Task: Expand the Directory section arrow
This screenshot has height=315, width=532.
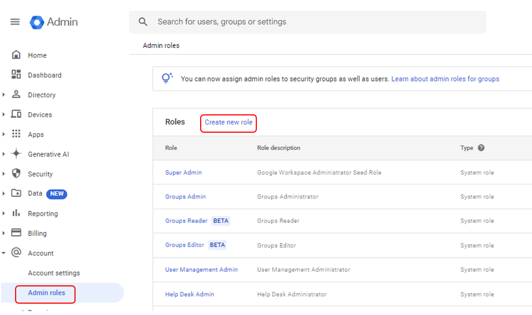Action: 3,94
